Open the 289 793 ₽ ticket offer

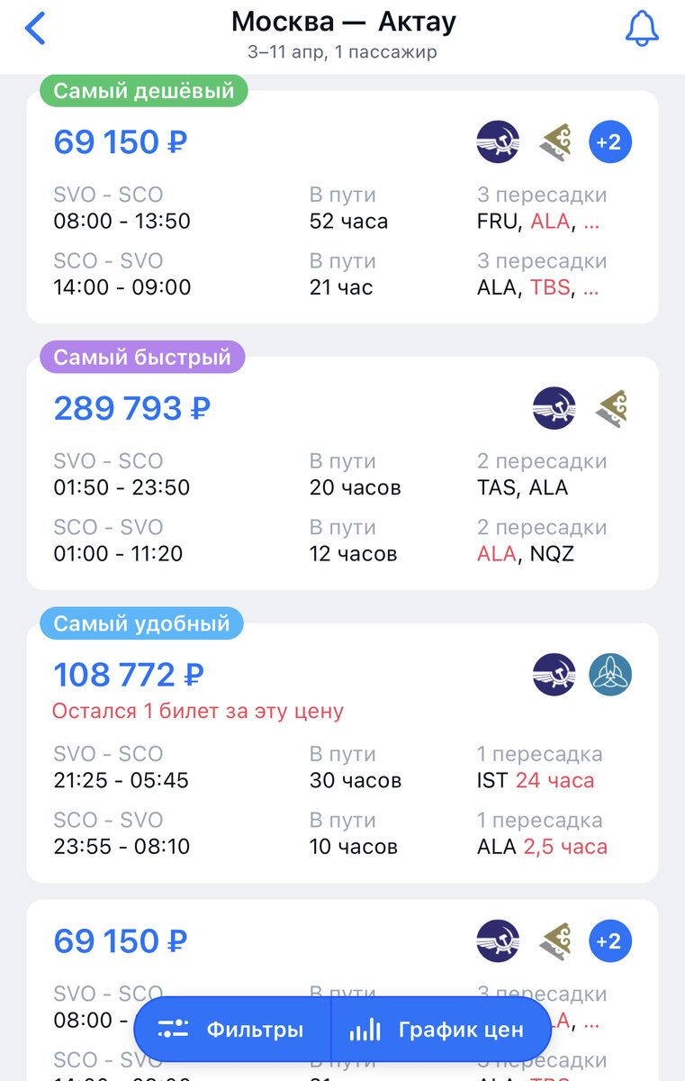click(342, 473)
